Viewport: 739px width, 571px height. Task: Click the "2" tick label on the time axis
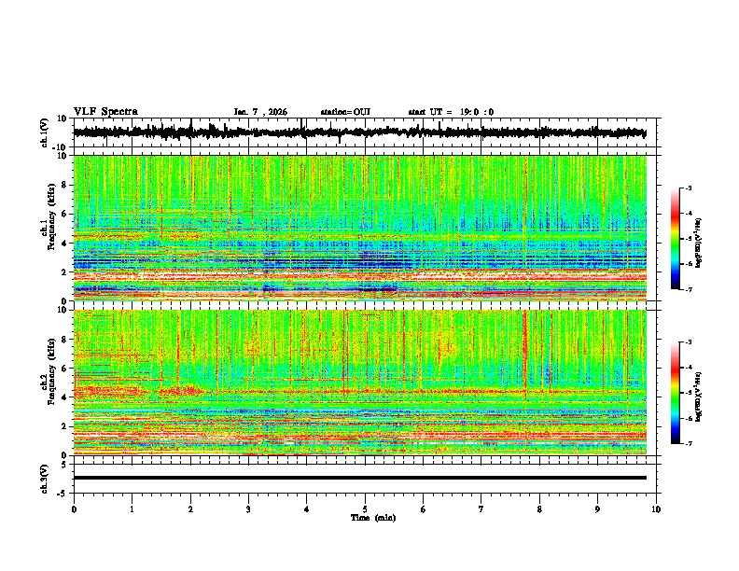(190, 509)
